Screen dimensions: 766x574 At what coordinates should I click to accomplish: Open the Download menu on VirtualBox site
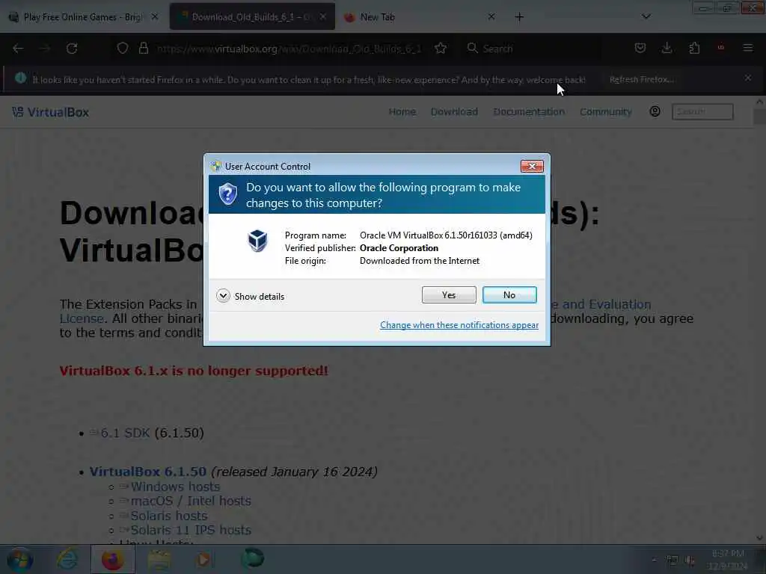tap(454, 112)
